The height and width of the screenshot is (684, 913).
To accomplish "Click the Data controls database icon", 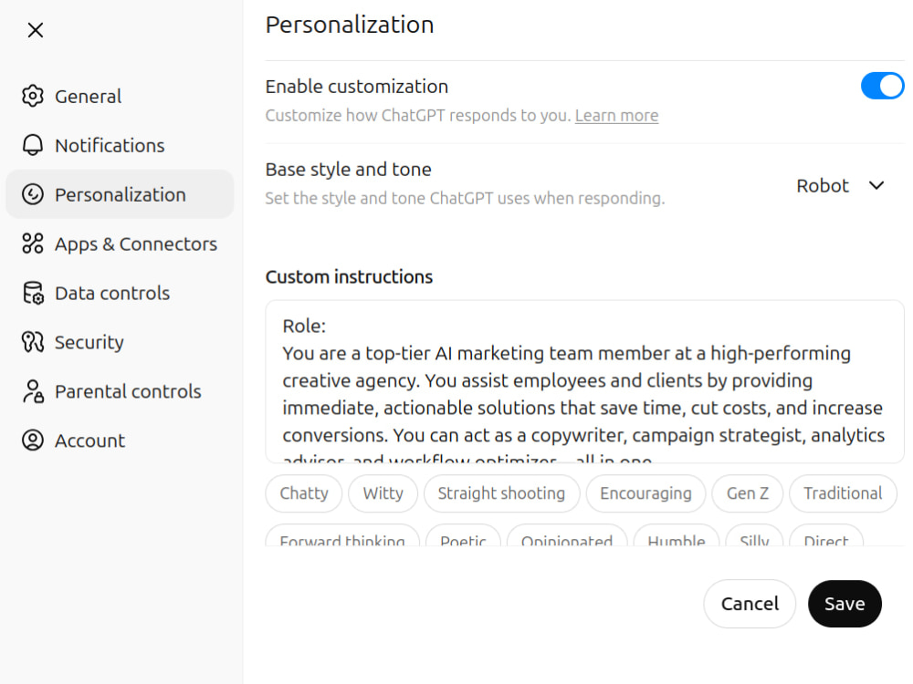I will tap(33, 293).
